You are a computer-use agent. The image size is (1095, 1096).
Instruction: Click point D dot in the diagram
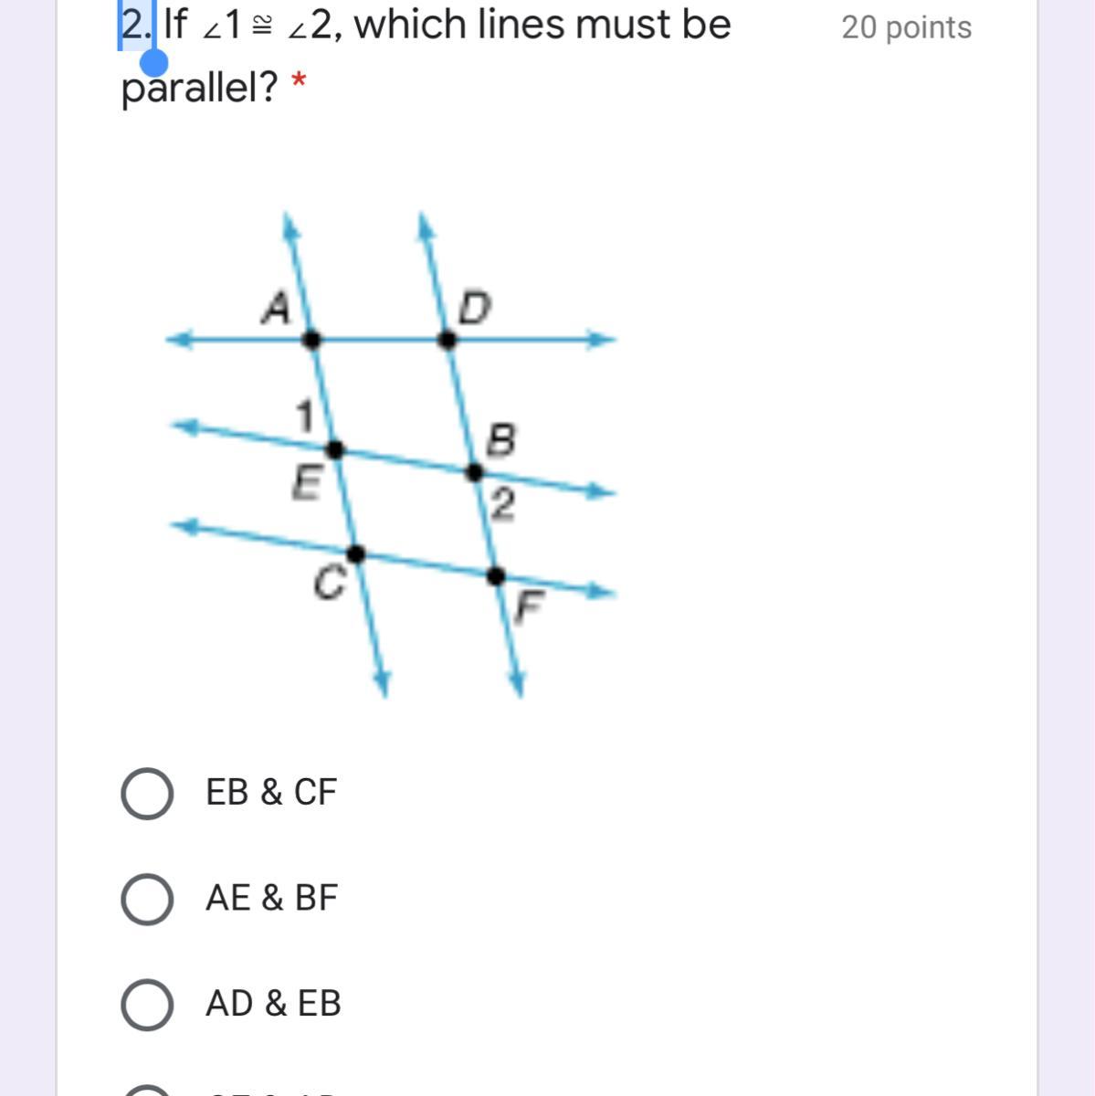pyautogui.click(x=447, y=340)
